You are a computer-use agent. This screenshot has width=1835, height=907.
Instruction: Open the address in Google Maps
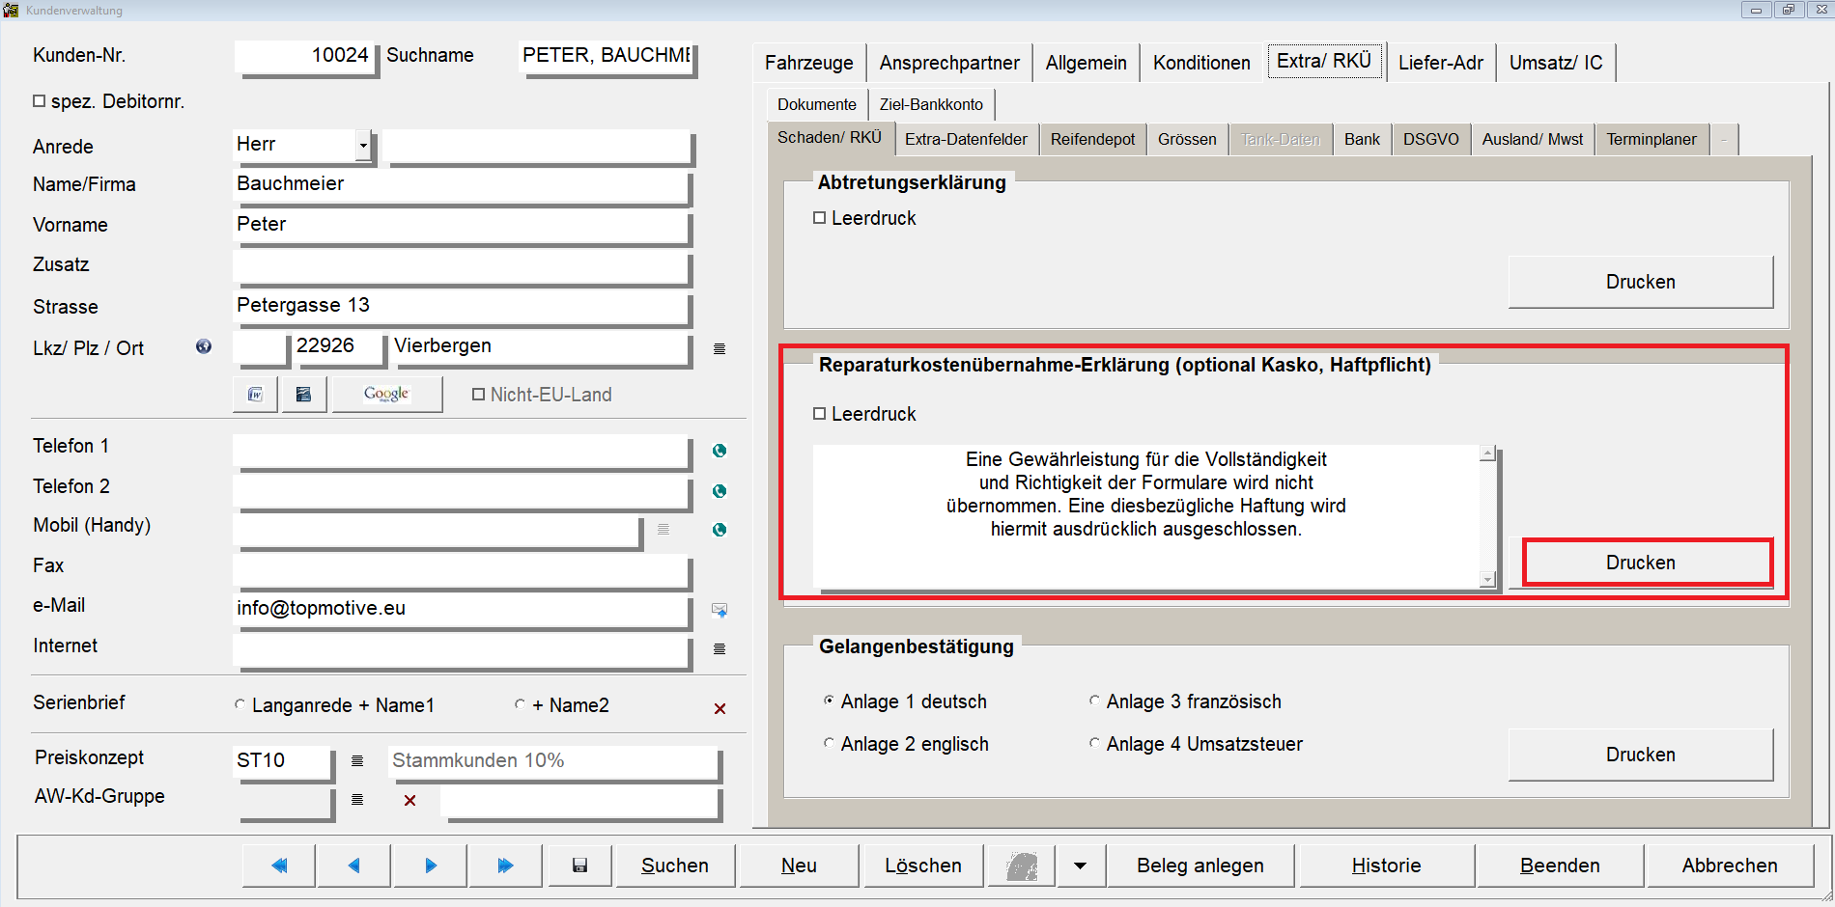[387, 394]
